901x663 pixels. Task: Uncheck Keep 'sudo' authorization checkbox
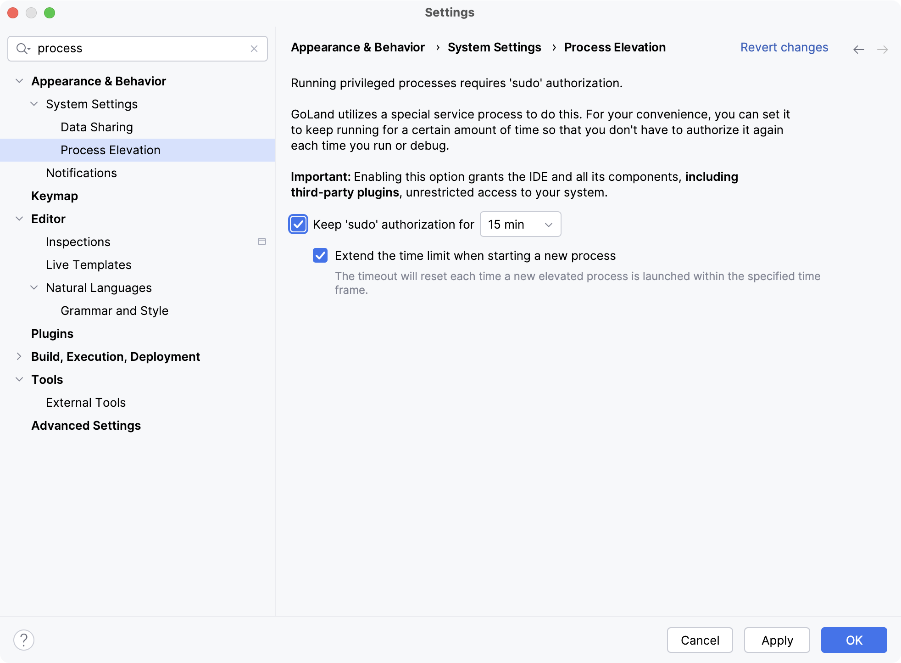coord(298,225)
